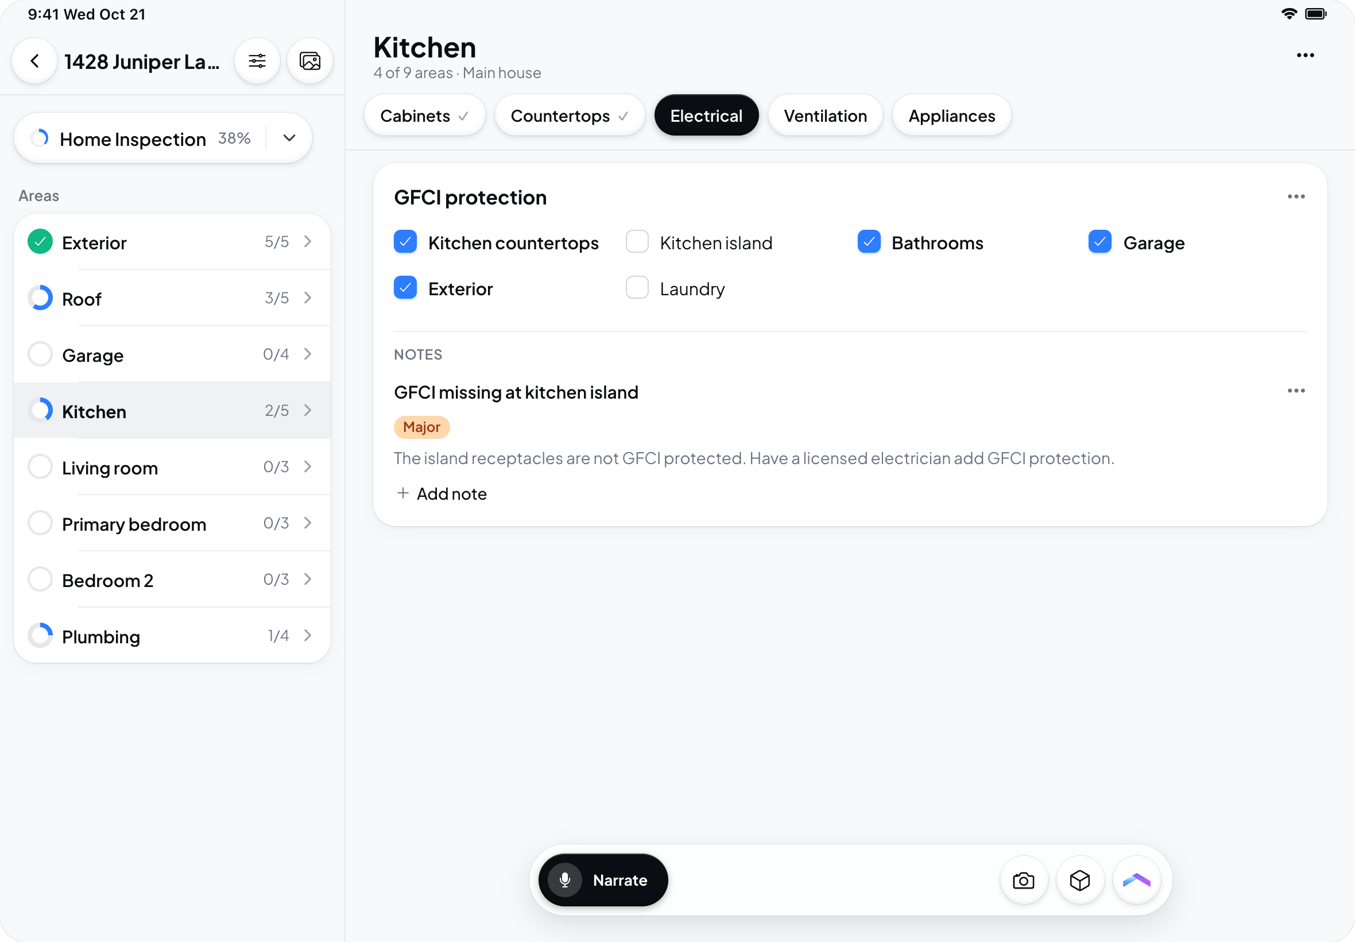
Task: Open Primary bedroom via its chevron
Action: (308, 523)
